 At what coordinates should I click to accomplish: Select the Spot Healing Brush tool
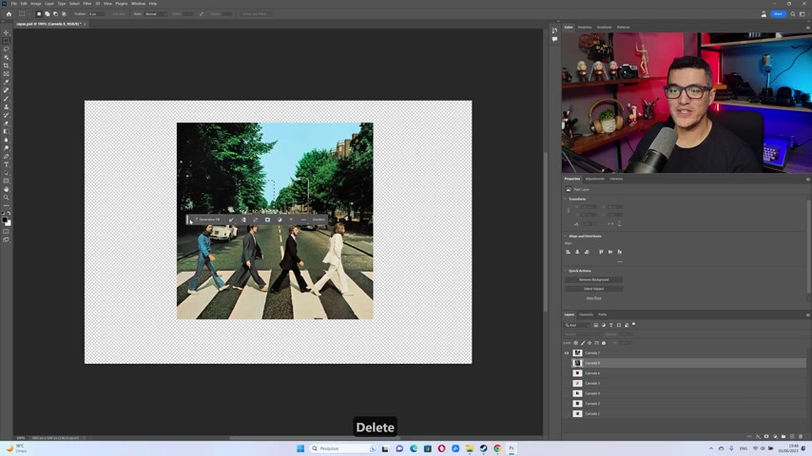tap(7, 90)
